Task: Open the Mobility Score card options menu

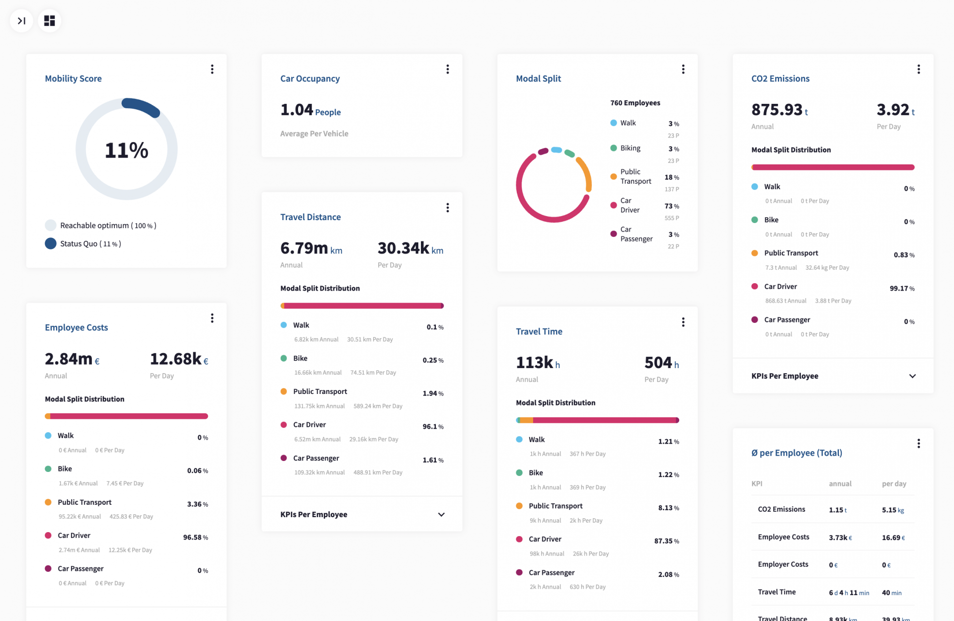Action: tap(212, 70)
